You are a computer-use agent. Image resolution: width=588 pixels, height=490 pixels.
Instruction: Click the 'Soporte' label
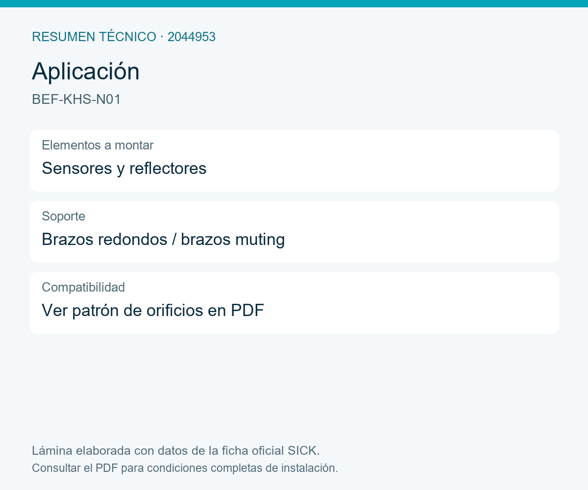click(63, 216)
